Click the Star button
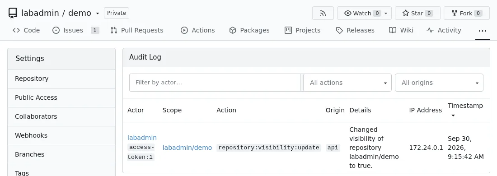This screenshot has width=497, height=176. coord(417,13)
